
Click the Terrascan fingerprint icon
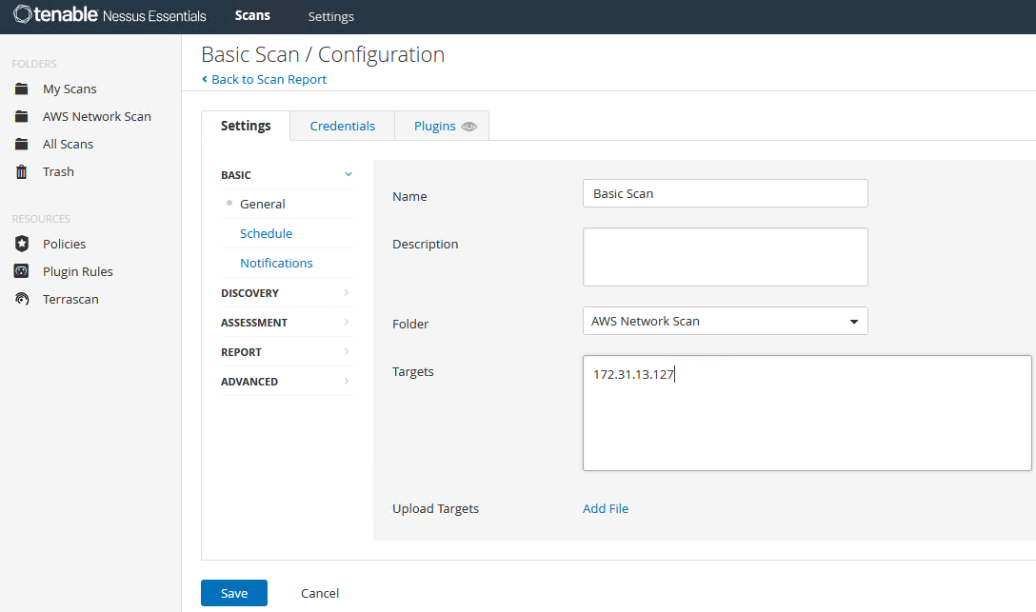22,299
